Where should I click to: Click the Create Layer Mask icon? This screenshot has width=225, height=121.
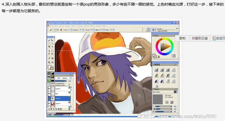[61, 109]
